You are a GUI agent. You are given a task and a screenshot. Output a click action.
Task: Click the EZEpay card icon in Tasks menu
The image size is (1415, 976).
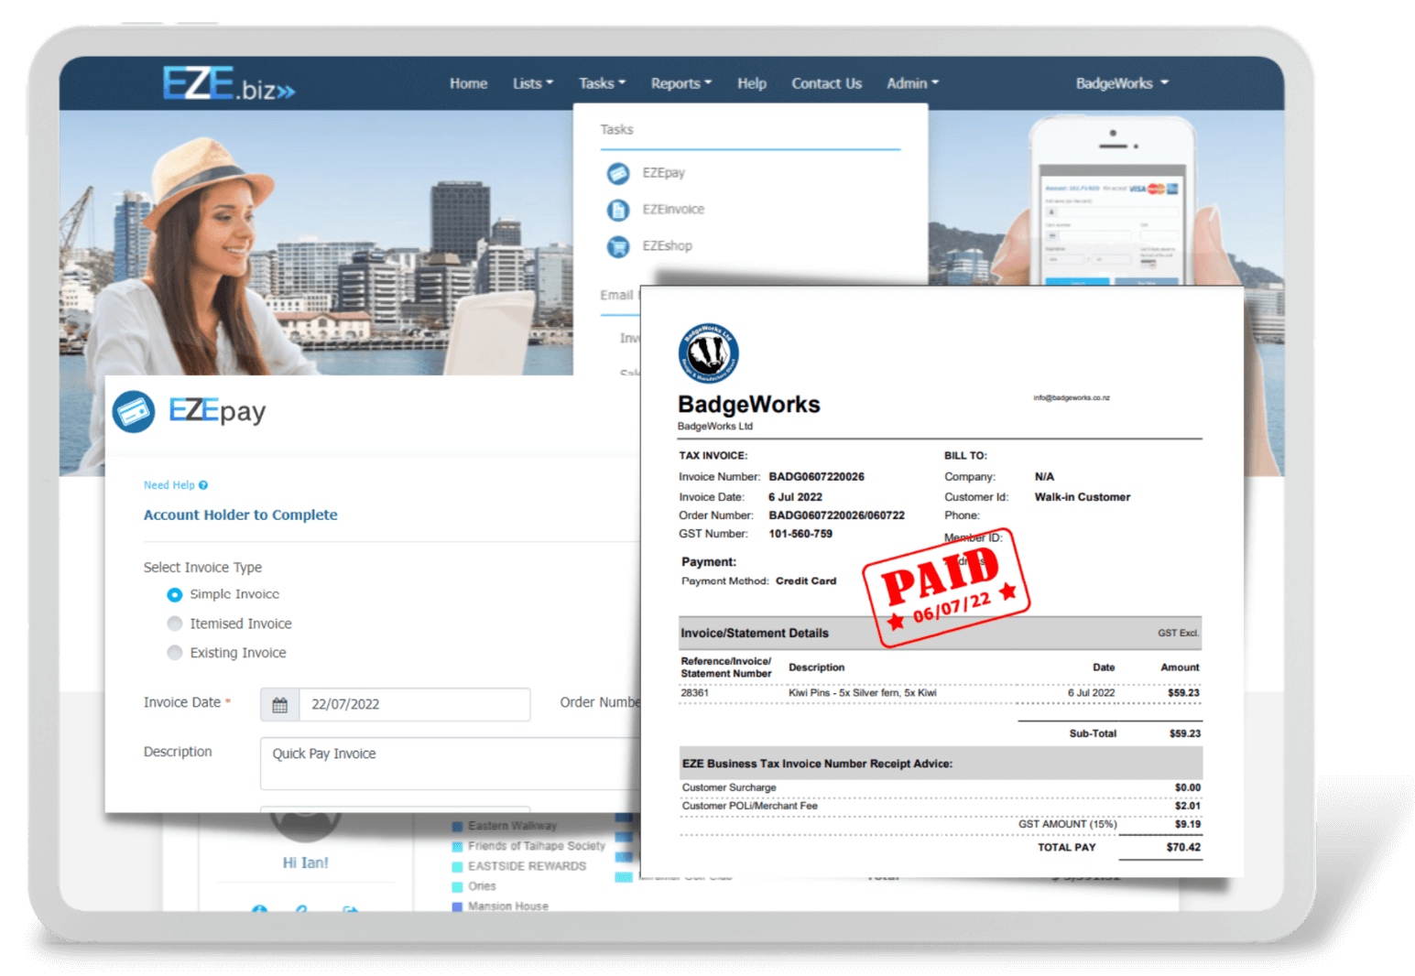618,173
